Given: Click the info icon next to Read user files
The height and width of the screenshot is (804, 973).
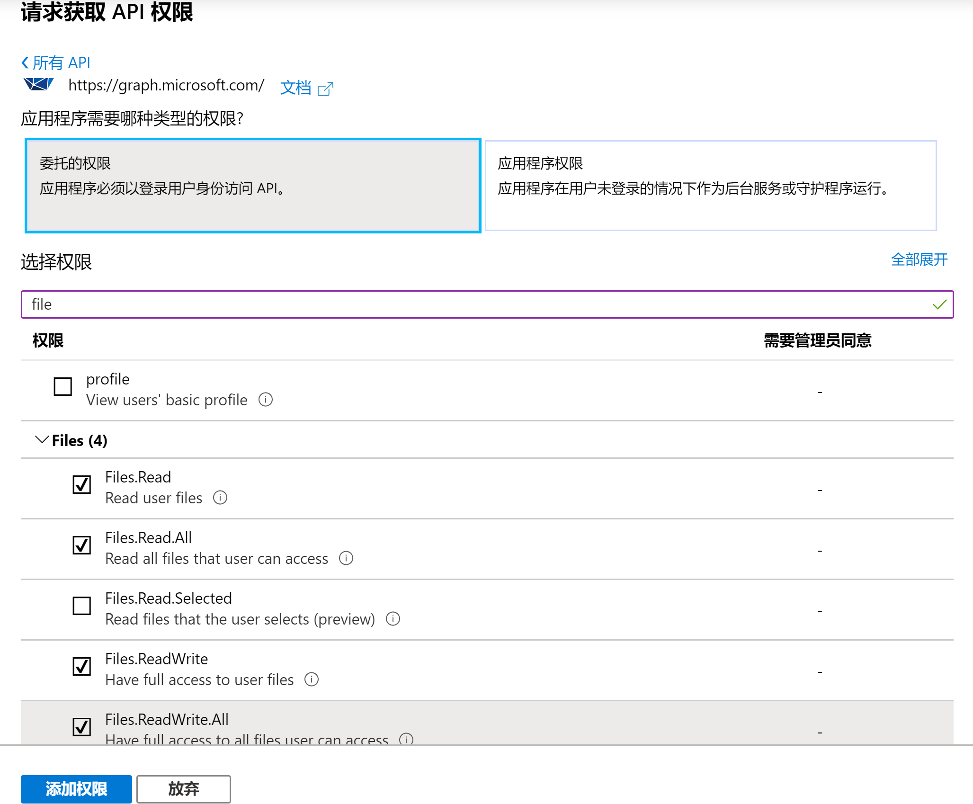Looking at the screenshot, I should [220, 498].
